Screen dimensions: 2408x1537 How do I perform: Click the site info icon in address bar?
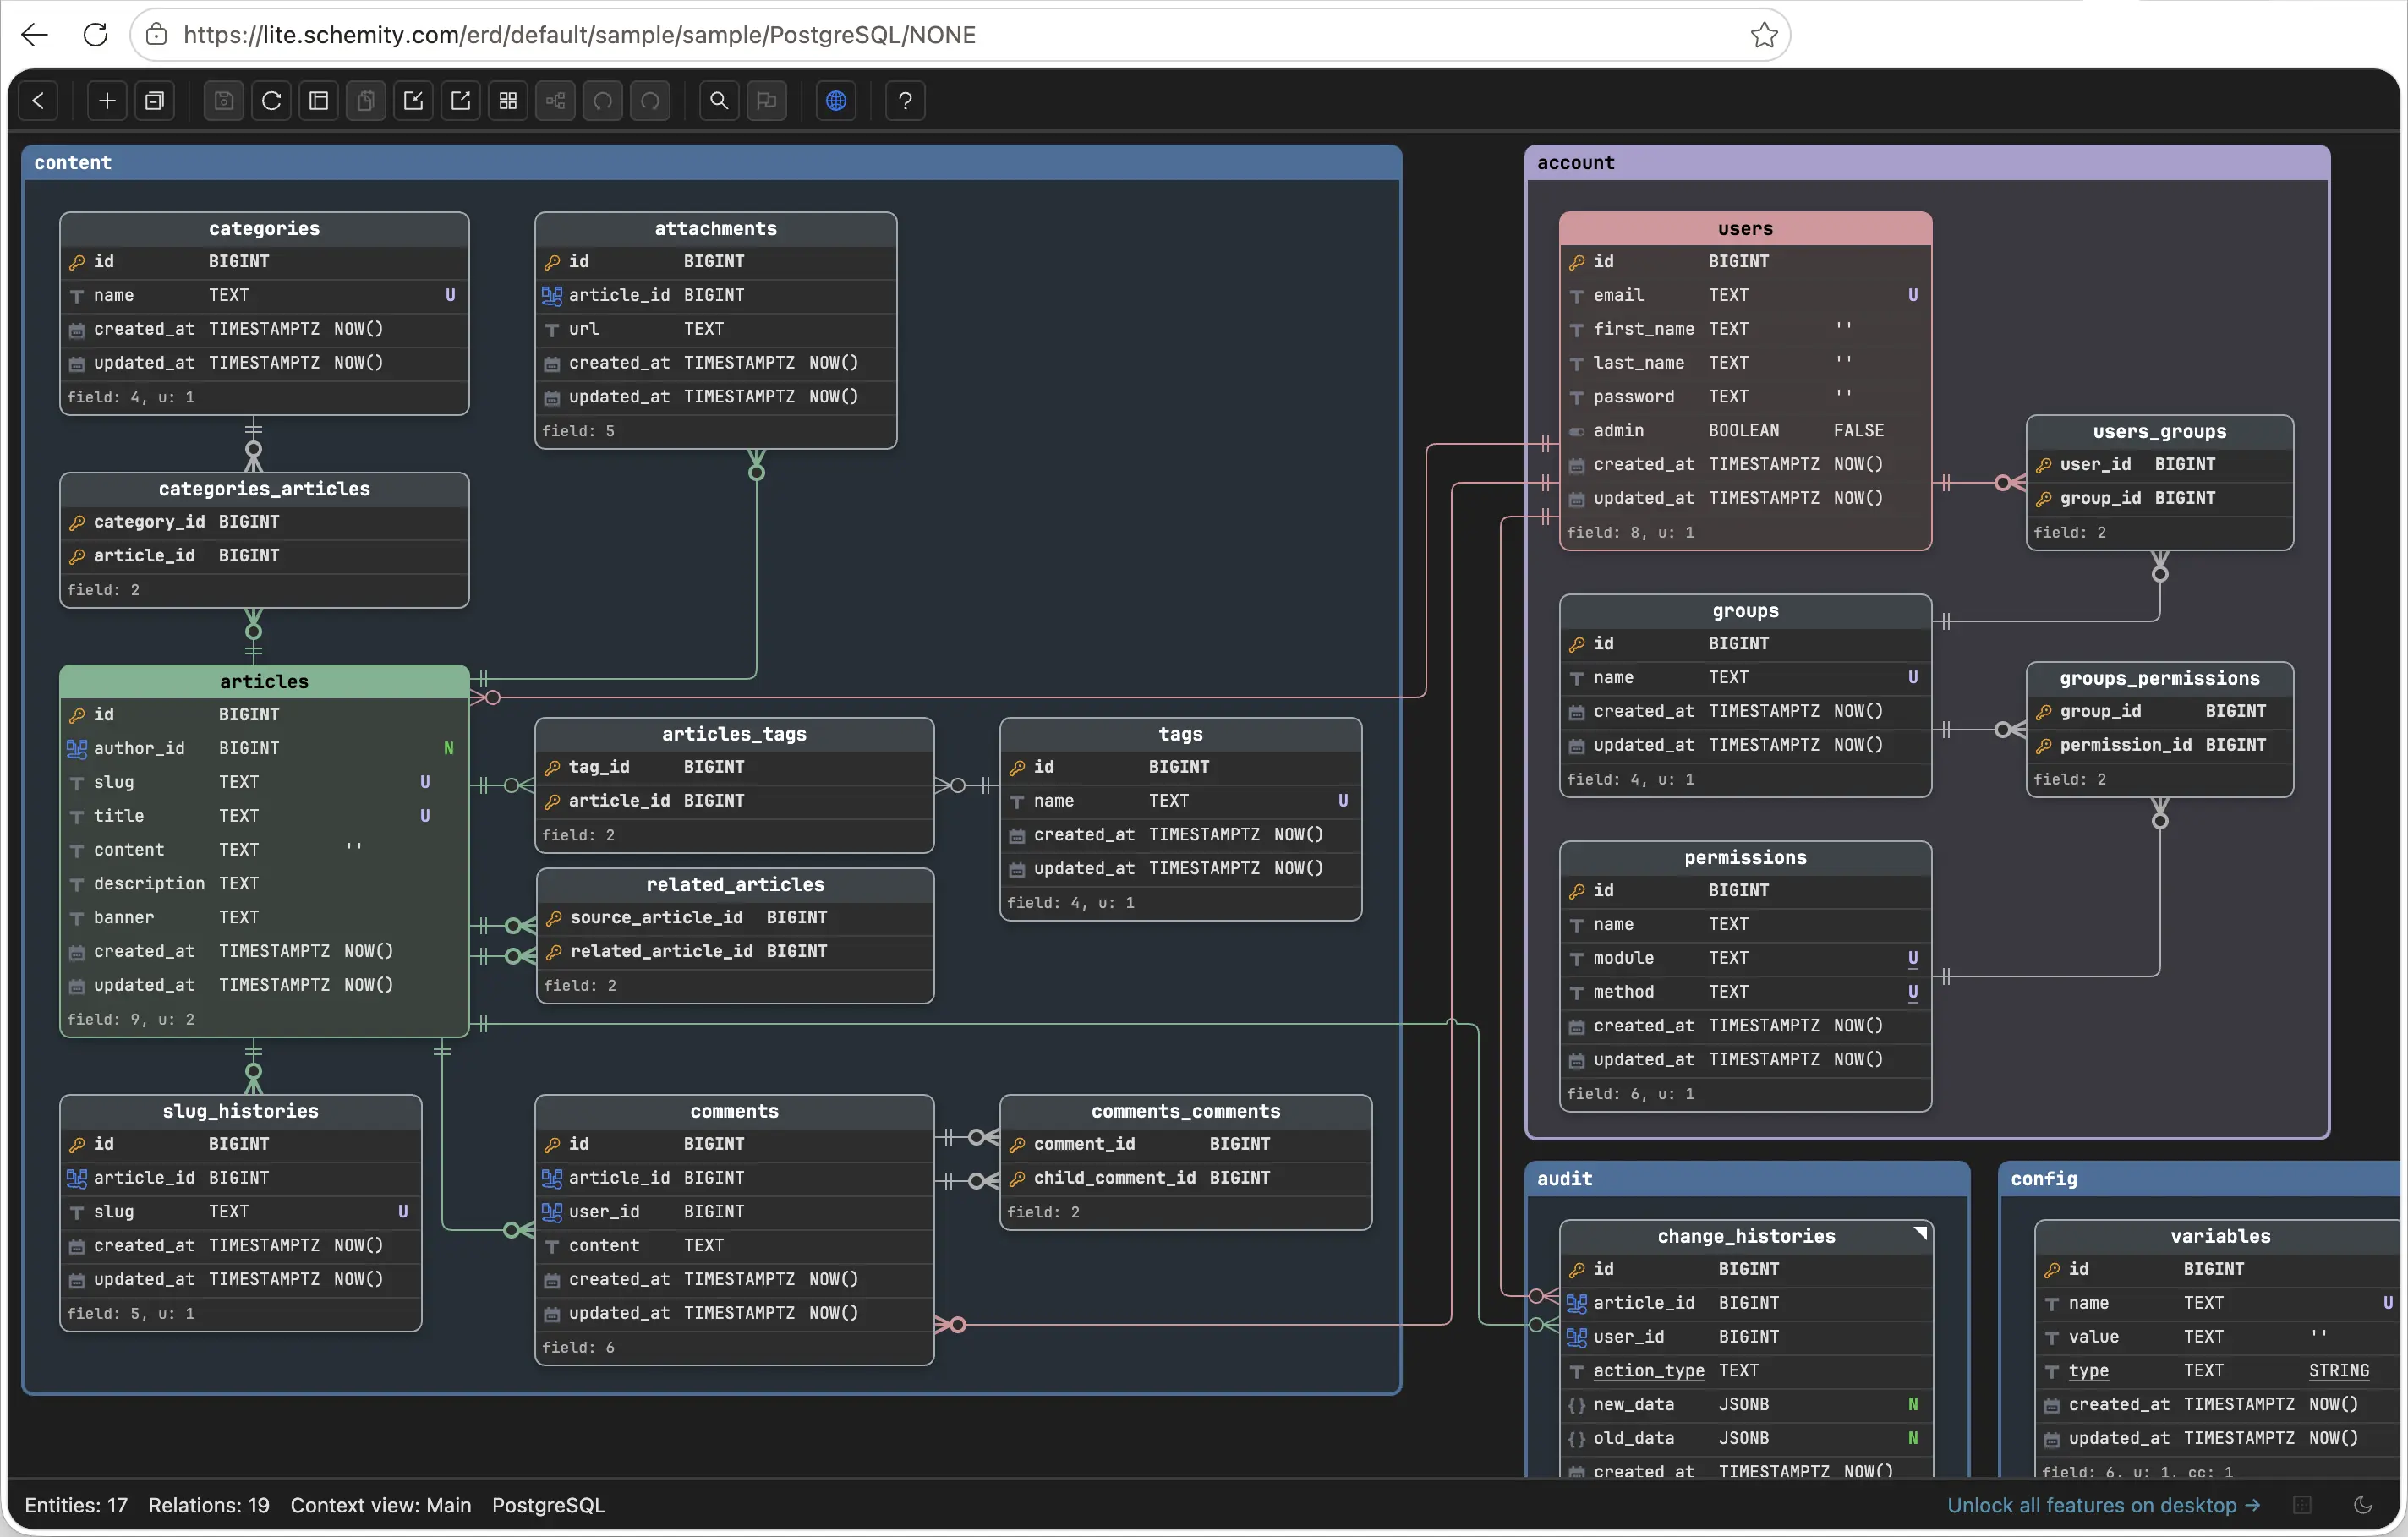157,35
